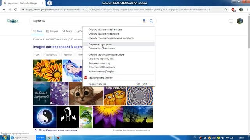
Task: Choose Открыть ссылку в новом окне
Action: point(119,34)
